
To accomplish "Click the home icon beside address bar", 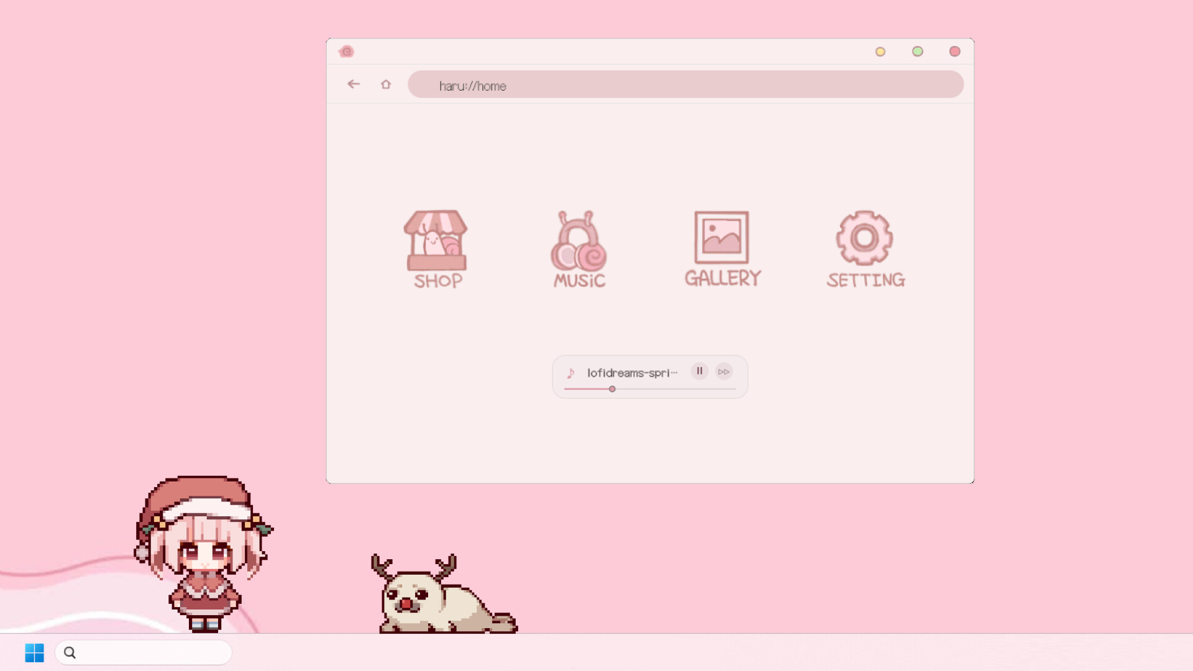I will click(x=386, y=84).
